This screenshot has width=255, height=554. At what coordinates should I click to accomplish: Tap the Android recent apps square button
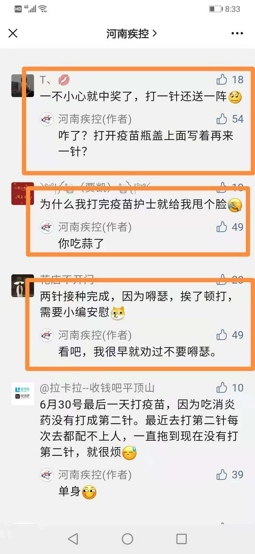(181, 539)
